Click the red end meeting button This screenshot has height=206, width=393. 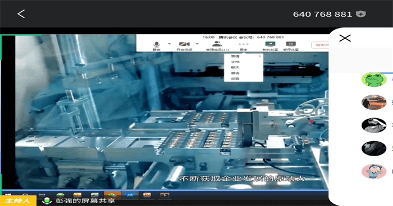click(x=320, y=45)
